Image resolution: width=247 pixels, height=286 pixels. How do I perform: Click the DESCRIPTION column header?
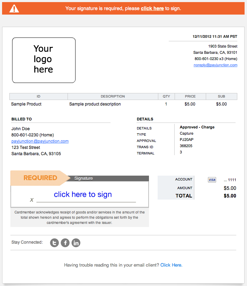point(113,96)
